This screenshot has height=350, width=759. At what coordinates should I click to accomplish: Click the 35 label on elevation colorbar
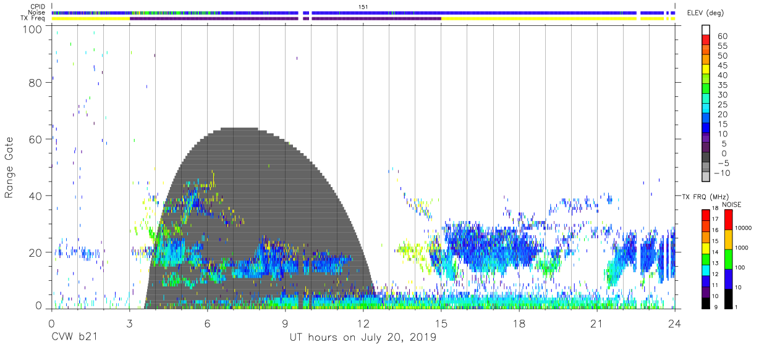[x=723, y=85]
